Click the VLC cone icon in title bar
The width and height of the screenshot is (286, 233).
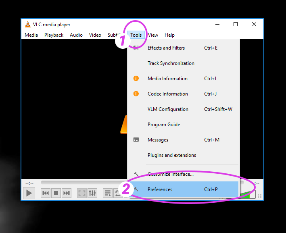click(27, 25)
